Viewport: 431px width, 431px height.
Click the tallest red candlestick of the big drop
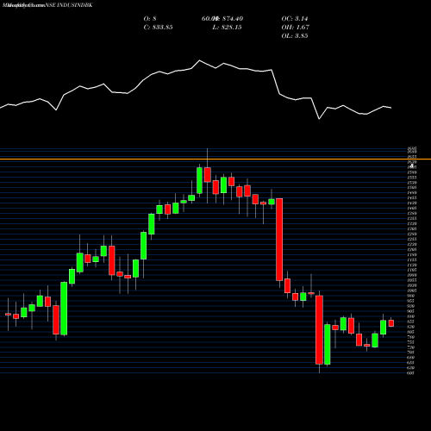point(279,240)
